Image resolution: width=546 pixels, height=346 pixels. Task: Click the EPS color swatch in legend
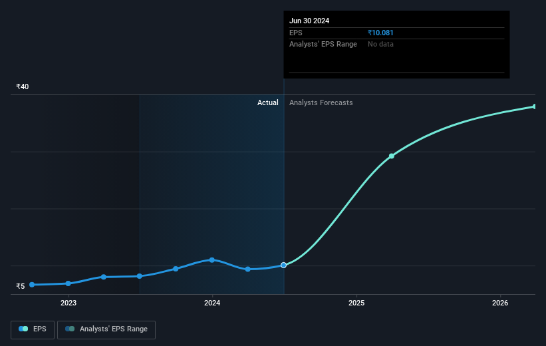click(x=23, y=329)
